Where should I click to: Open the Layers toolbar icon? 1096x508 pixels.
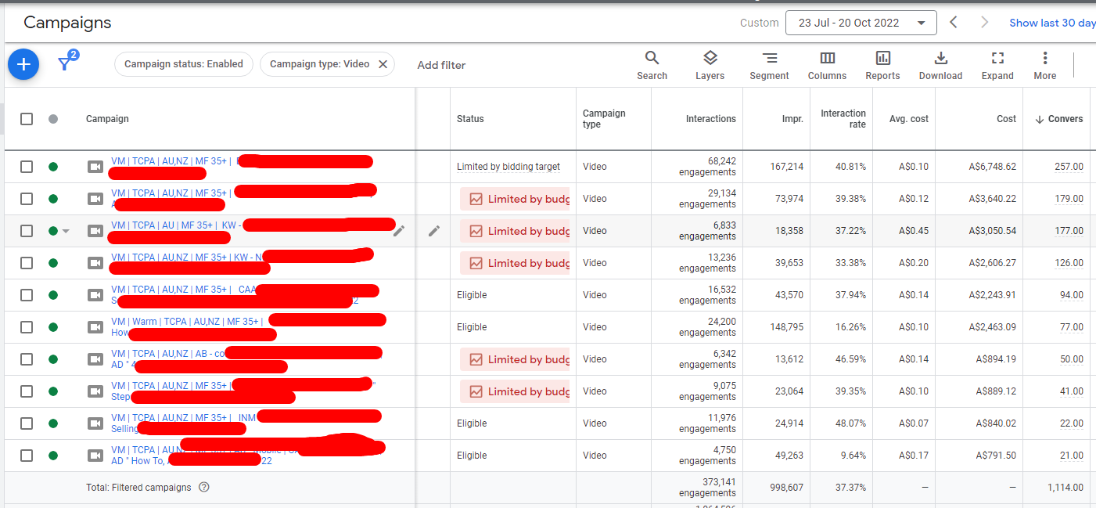(710, 65)
